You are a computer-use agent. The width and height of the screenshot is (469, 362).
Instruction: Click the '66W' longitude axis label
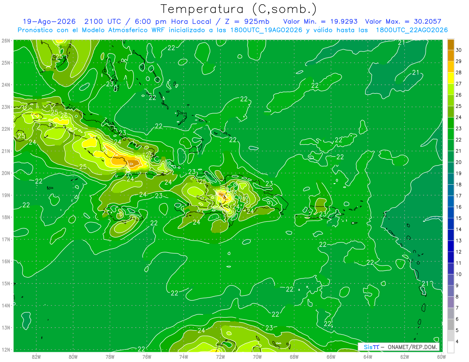[331, 357]
